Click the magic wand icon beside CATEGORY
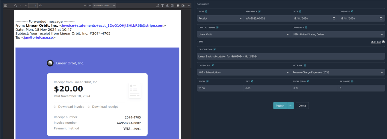The width and height of the screenshot is (387, 139). (212, 65)
